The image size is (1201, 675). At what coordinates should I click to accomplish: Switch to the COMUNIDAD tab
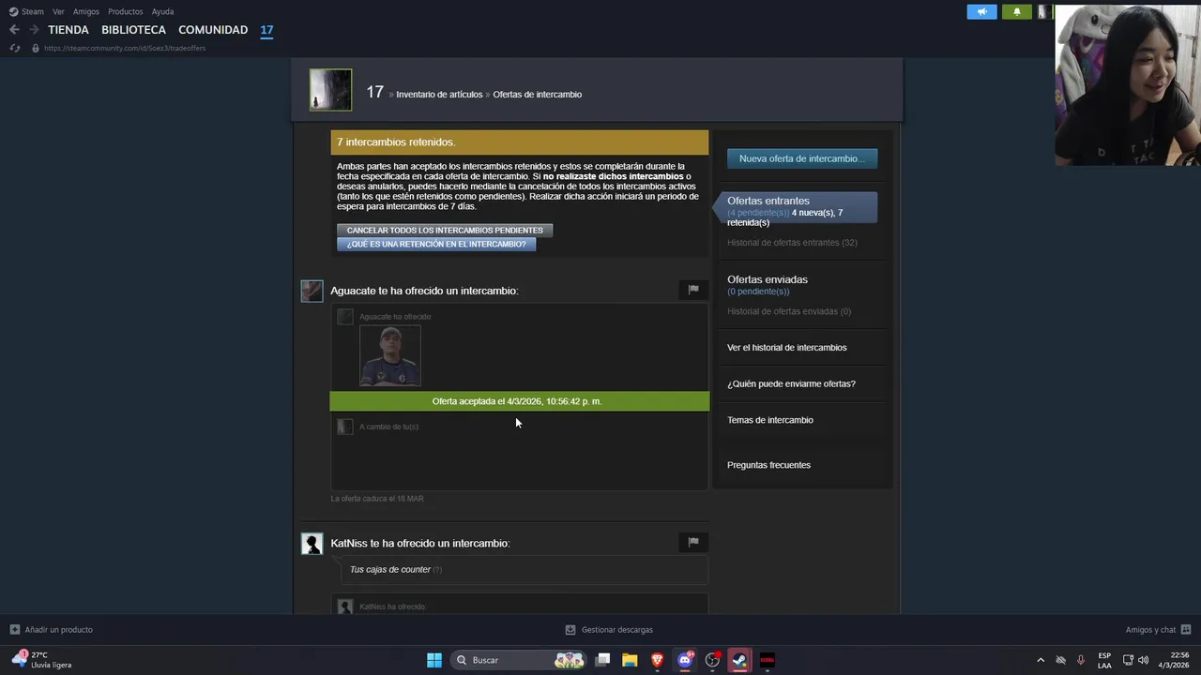[x=213, y=30]
